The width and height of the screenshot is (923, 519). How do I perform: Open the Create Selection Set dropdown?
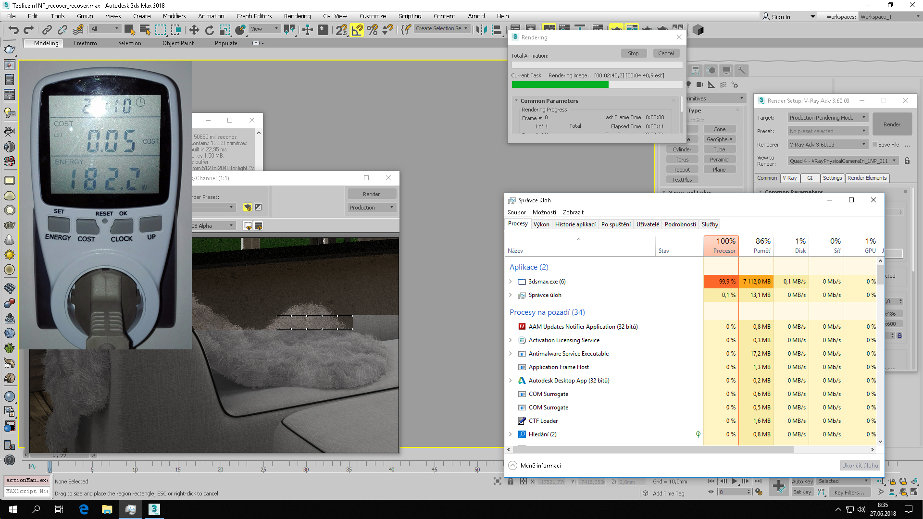coord(441,29)
